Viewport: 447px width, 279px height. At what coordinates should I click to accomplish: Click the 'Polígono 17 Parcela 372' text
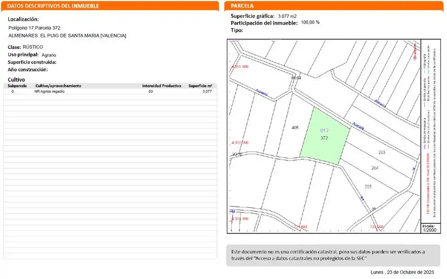(x=34, y=28)
